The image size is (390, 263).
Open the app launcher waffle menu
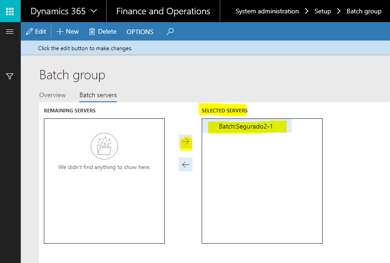pyautogui.click(x=10, y=11)
